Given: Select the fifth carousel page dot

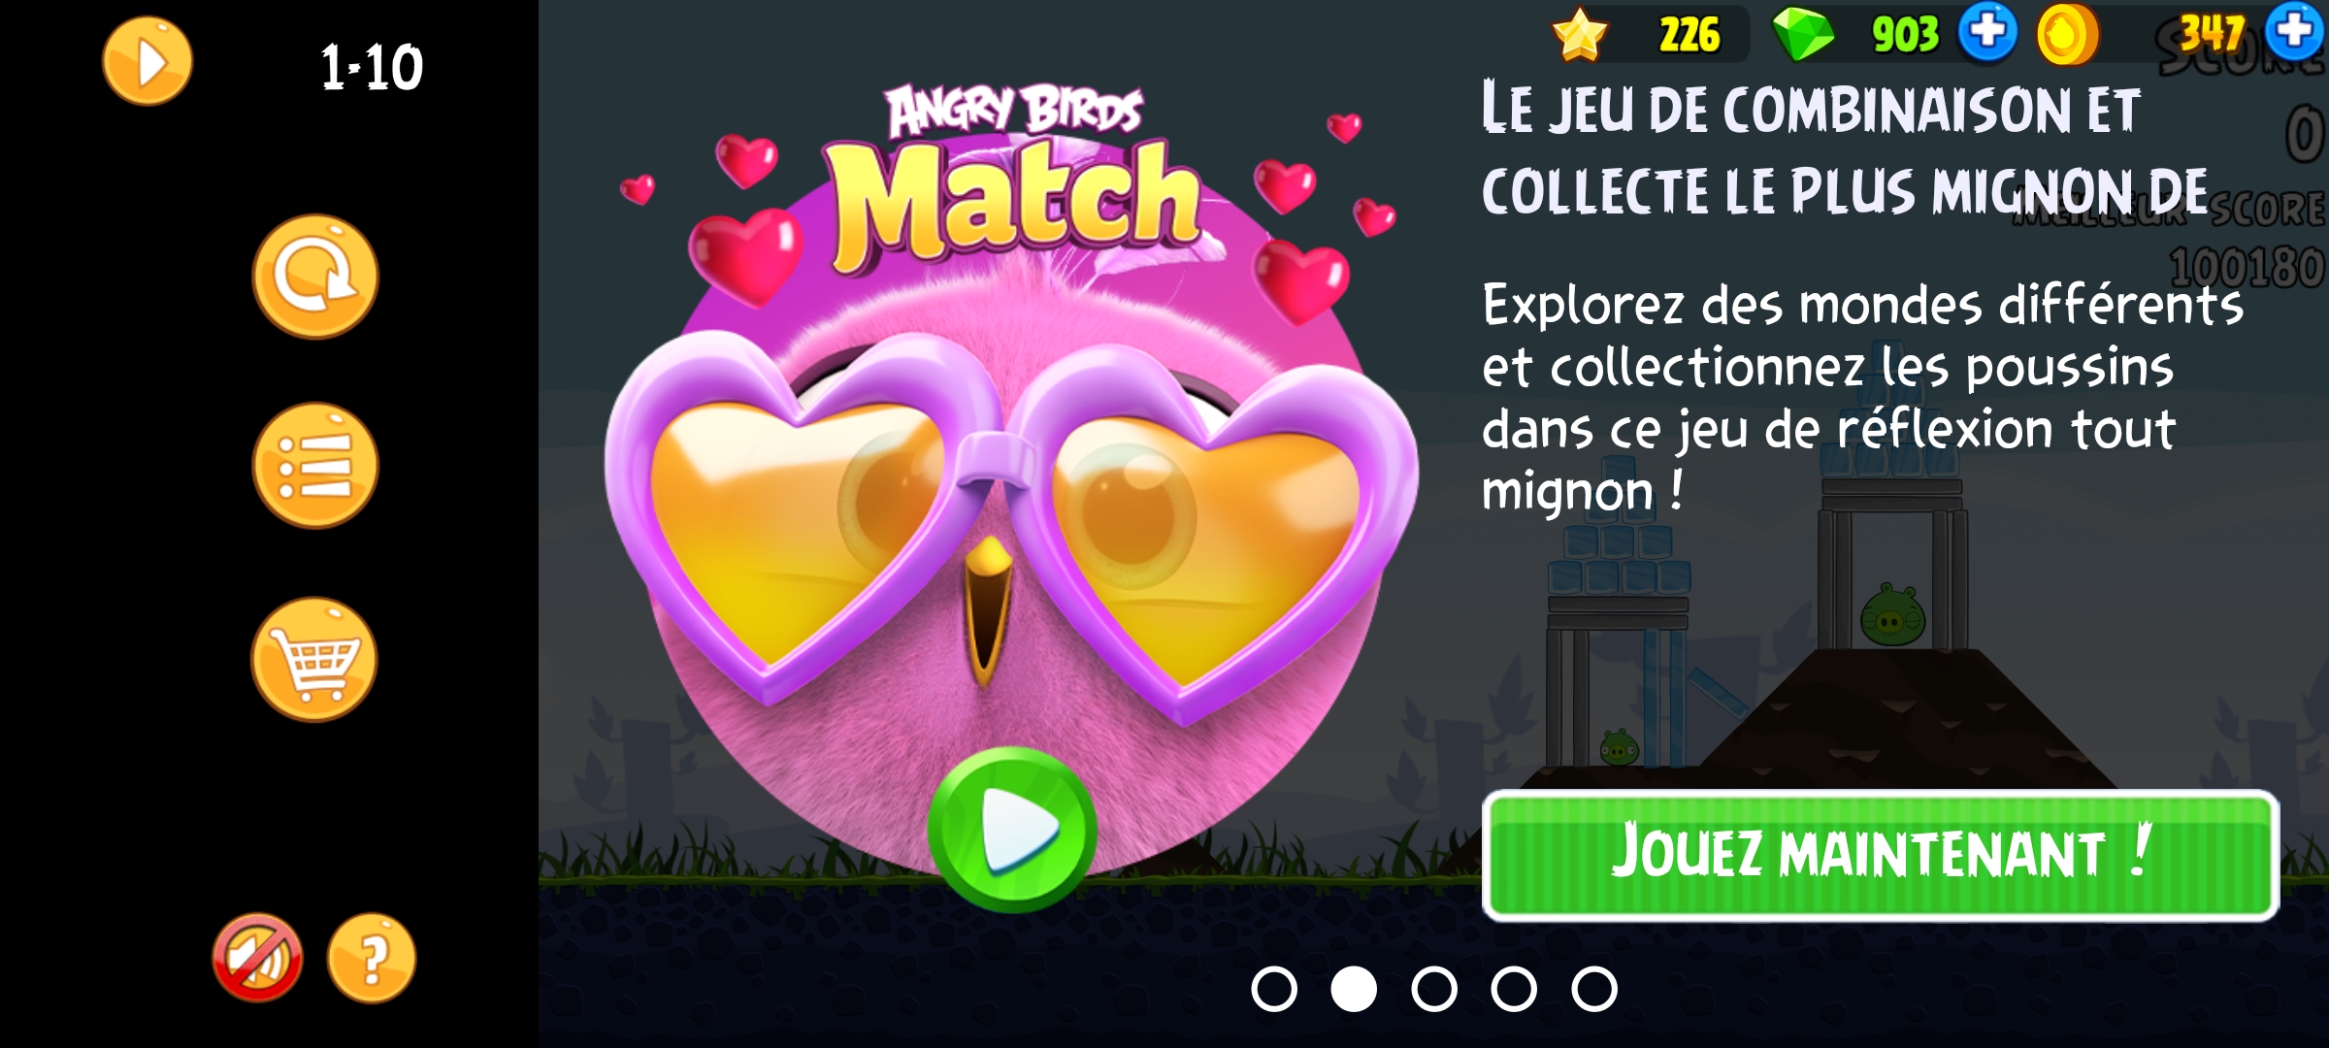Looking at the screenshot, I should point(1594,989).
